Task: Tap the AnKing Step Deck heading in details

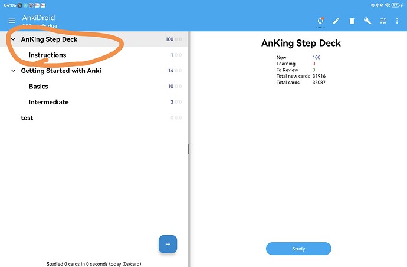Action: click(x=301, y=44)
